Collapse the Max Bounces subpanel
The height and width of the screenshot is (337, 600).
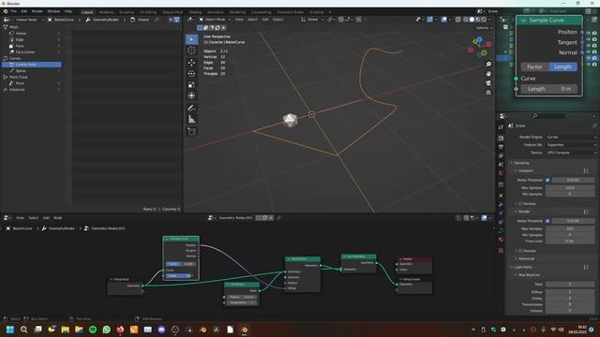click(x=529, y=274)
